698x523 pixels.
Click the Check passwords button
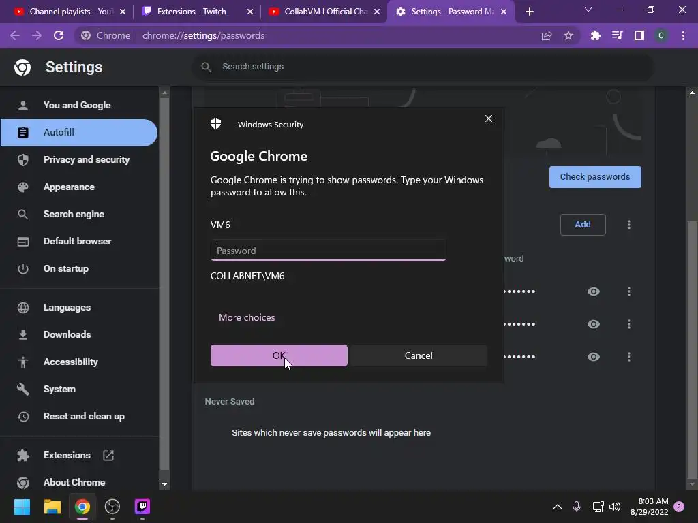(594, 177)
